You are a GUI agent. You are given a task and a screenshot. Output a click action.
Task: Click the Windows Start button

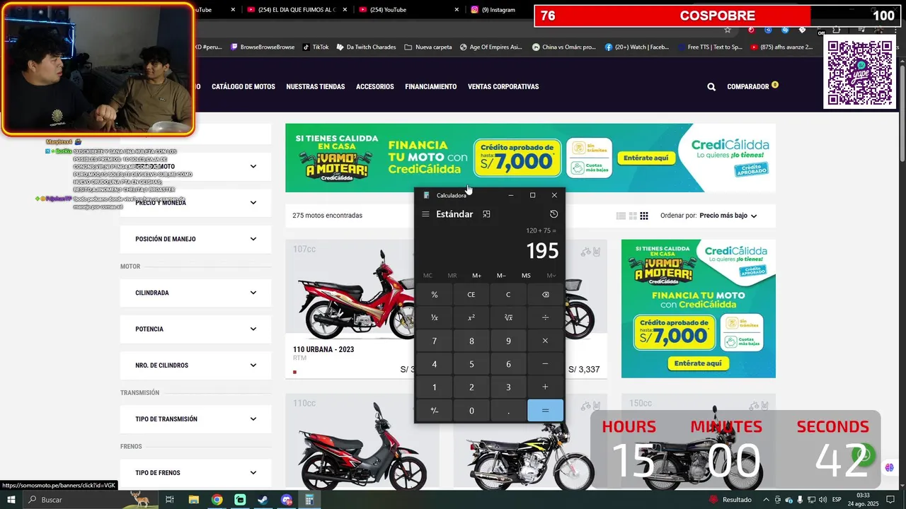click(11, 500)
